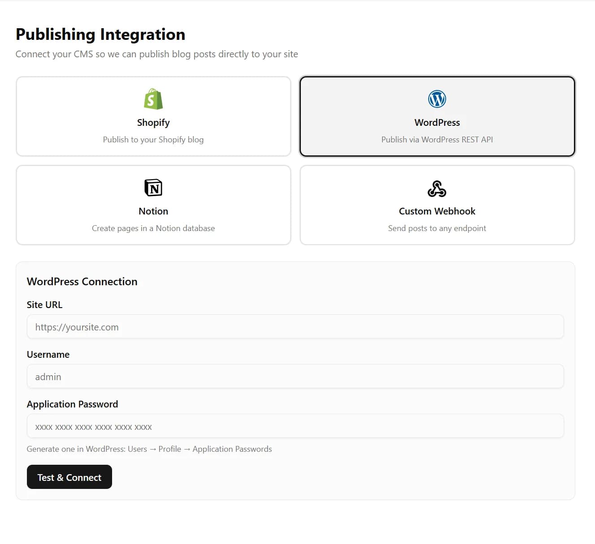The width and height of the screenshot is (595, 544).
Task: Click the Notion icon
Action: [153, 188]
